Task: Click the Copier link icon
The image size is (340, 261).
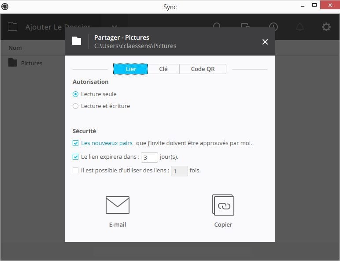Action: [x=223, y=205]
